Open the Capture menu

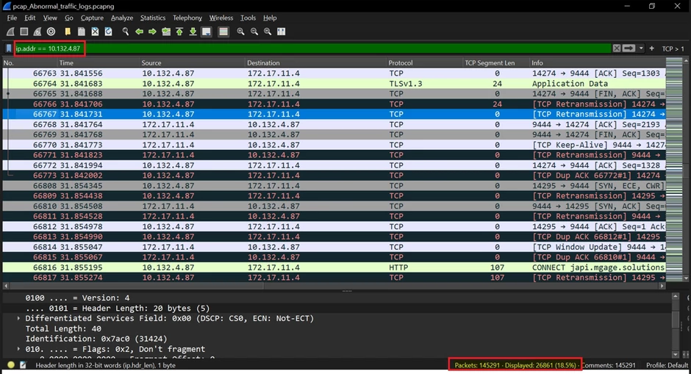[92, 18]
